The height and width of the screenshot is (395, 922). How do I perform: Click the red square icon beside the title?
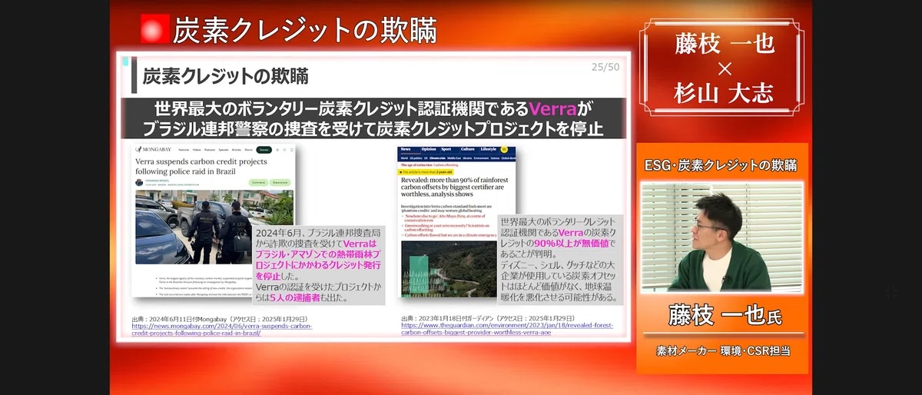(154, 29)
